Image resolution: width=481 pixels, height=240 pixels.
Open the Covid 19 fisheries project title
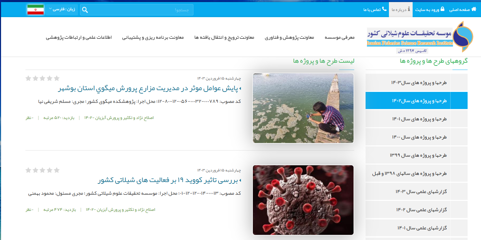point(169,180)
